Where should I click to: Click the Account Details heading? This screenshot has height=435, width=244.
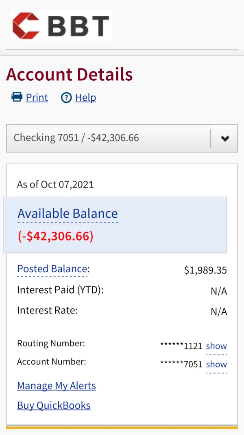coord(70,75)
